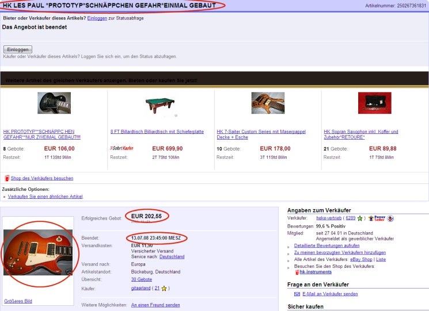Click the Sofort Kaufen icon
429x311 pixels.
[x=122, y=148]
